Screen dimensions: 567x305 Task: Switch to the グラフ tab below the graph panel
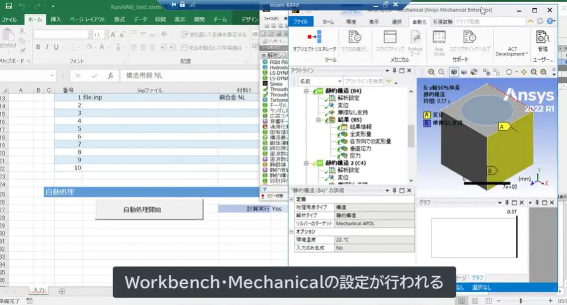click(x=477, y=278)
